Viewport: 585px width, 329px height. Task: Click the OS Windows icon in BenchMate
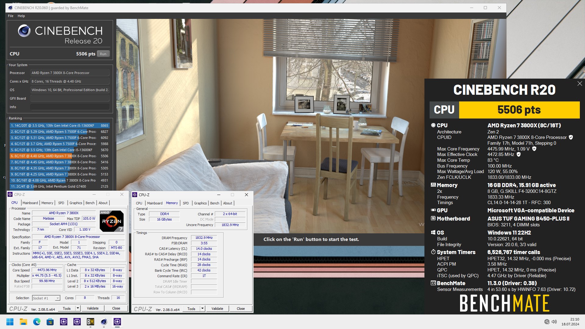(433, 232)
